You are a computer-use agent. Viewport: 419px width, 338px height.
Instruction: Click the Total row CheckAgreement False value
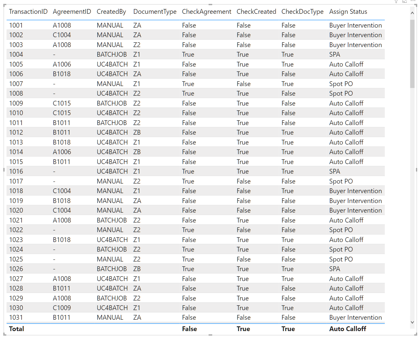coord(189,329)
